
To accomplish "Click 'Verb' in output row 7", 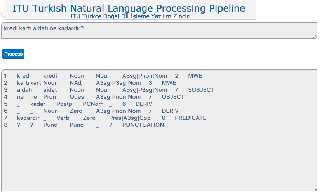I will (63, 118).
